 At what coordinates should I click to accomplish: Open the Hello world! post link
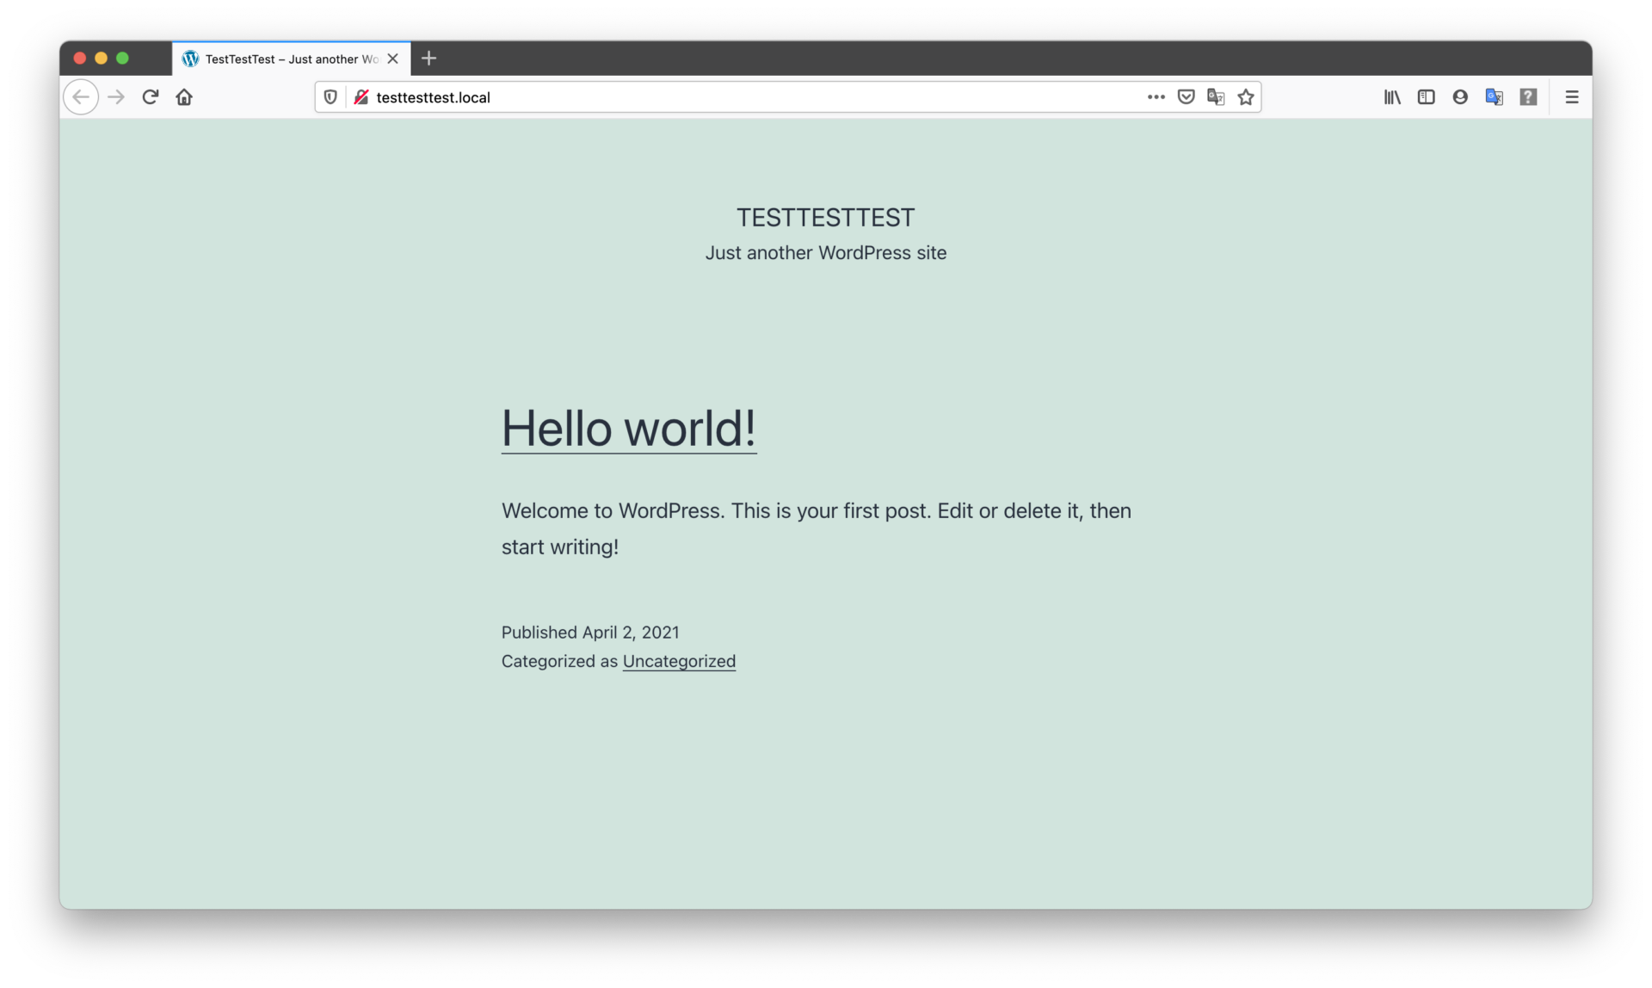629,428
